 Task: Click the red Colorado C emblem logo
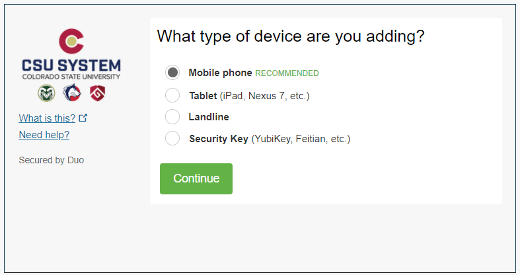pyautogui.click(x=71, y=41)
